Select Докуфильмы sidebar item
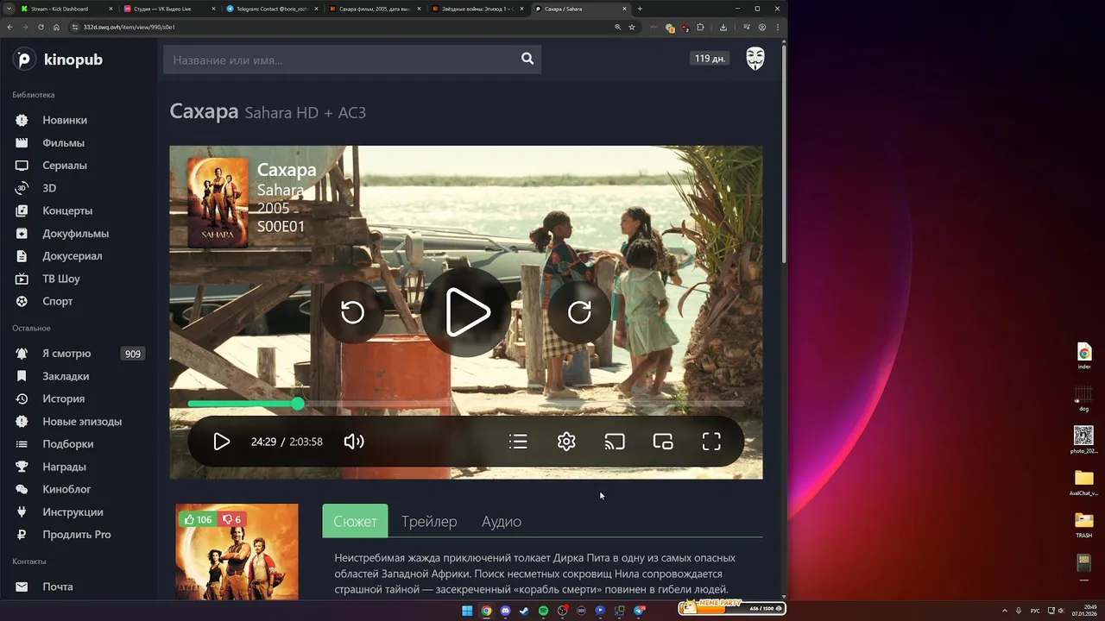The image size is (1105, 621). [75, 233]
